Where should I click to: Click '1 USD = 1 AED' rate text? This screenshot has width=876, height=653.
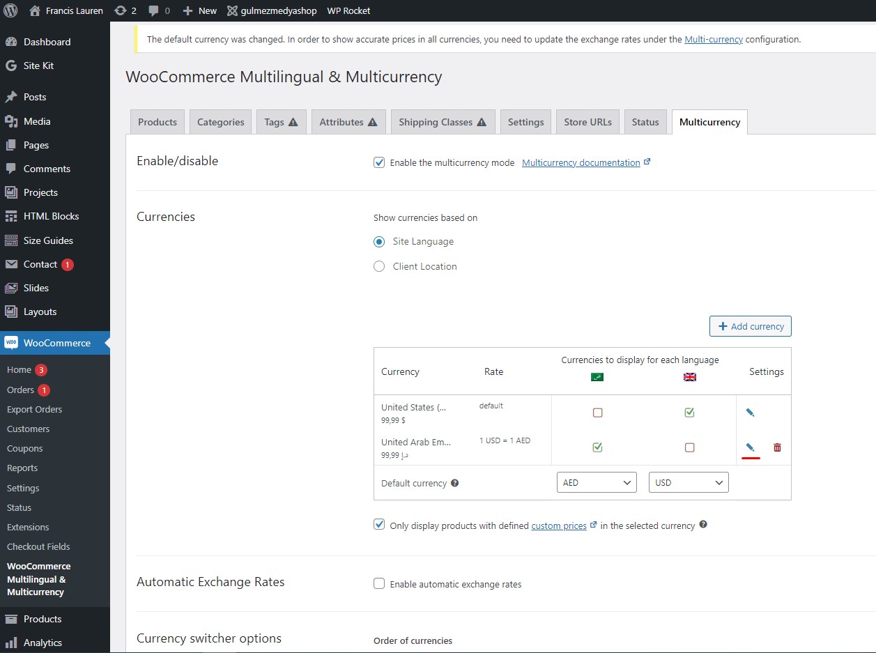tap(505, 440)
